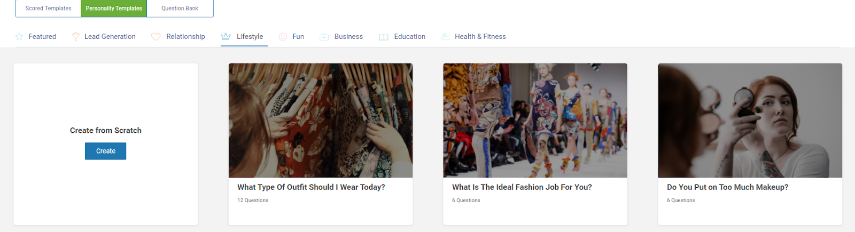Open the Health & Fitness category
Viewport: 855px width, 232px height.
click(480, 37)
